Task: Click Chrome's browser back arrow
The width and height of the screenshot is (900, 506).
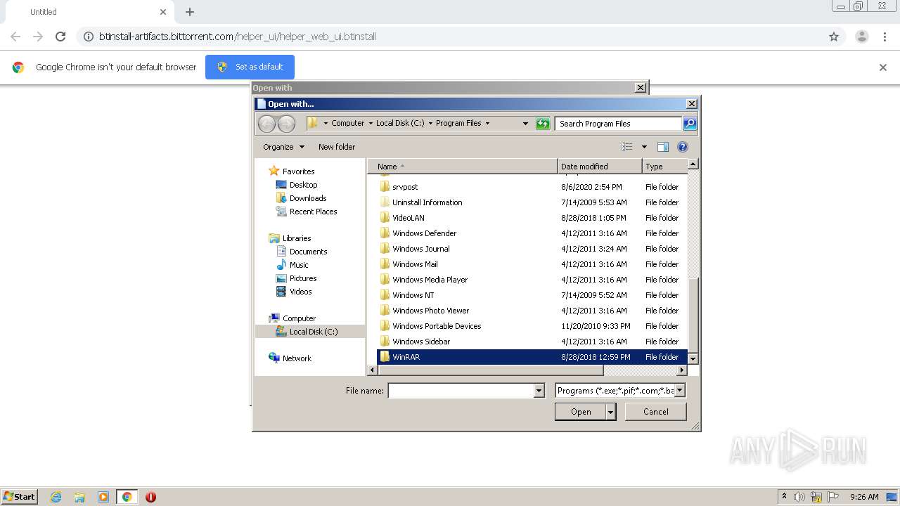Action: (15, 37)
